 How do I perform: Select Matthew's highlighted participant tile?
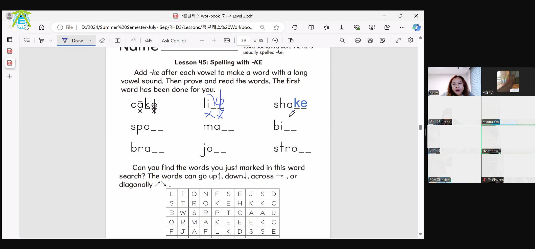click(508, 139)
